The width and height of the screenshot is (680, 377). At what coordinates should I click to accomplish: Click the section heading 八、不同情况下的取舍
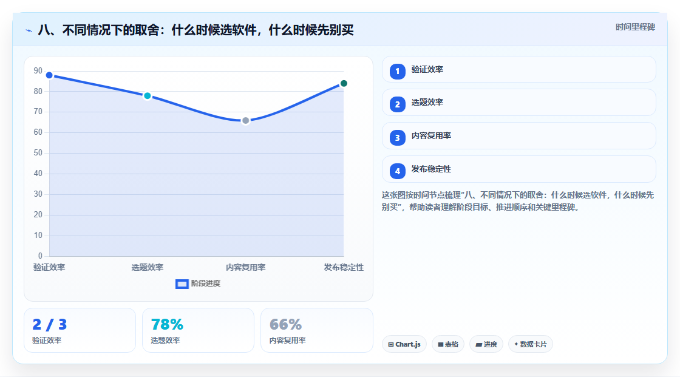point(195,30)
